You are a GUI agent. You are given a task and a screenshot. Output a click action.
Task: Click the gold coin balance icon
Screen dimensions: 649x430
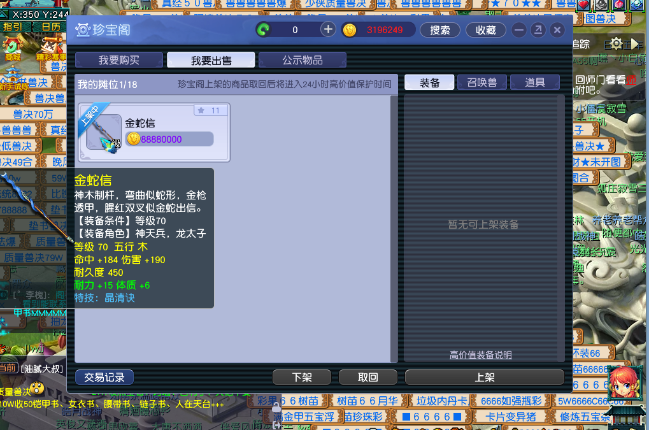[349, 30]
